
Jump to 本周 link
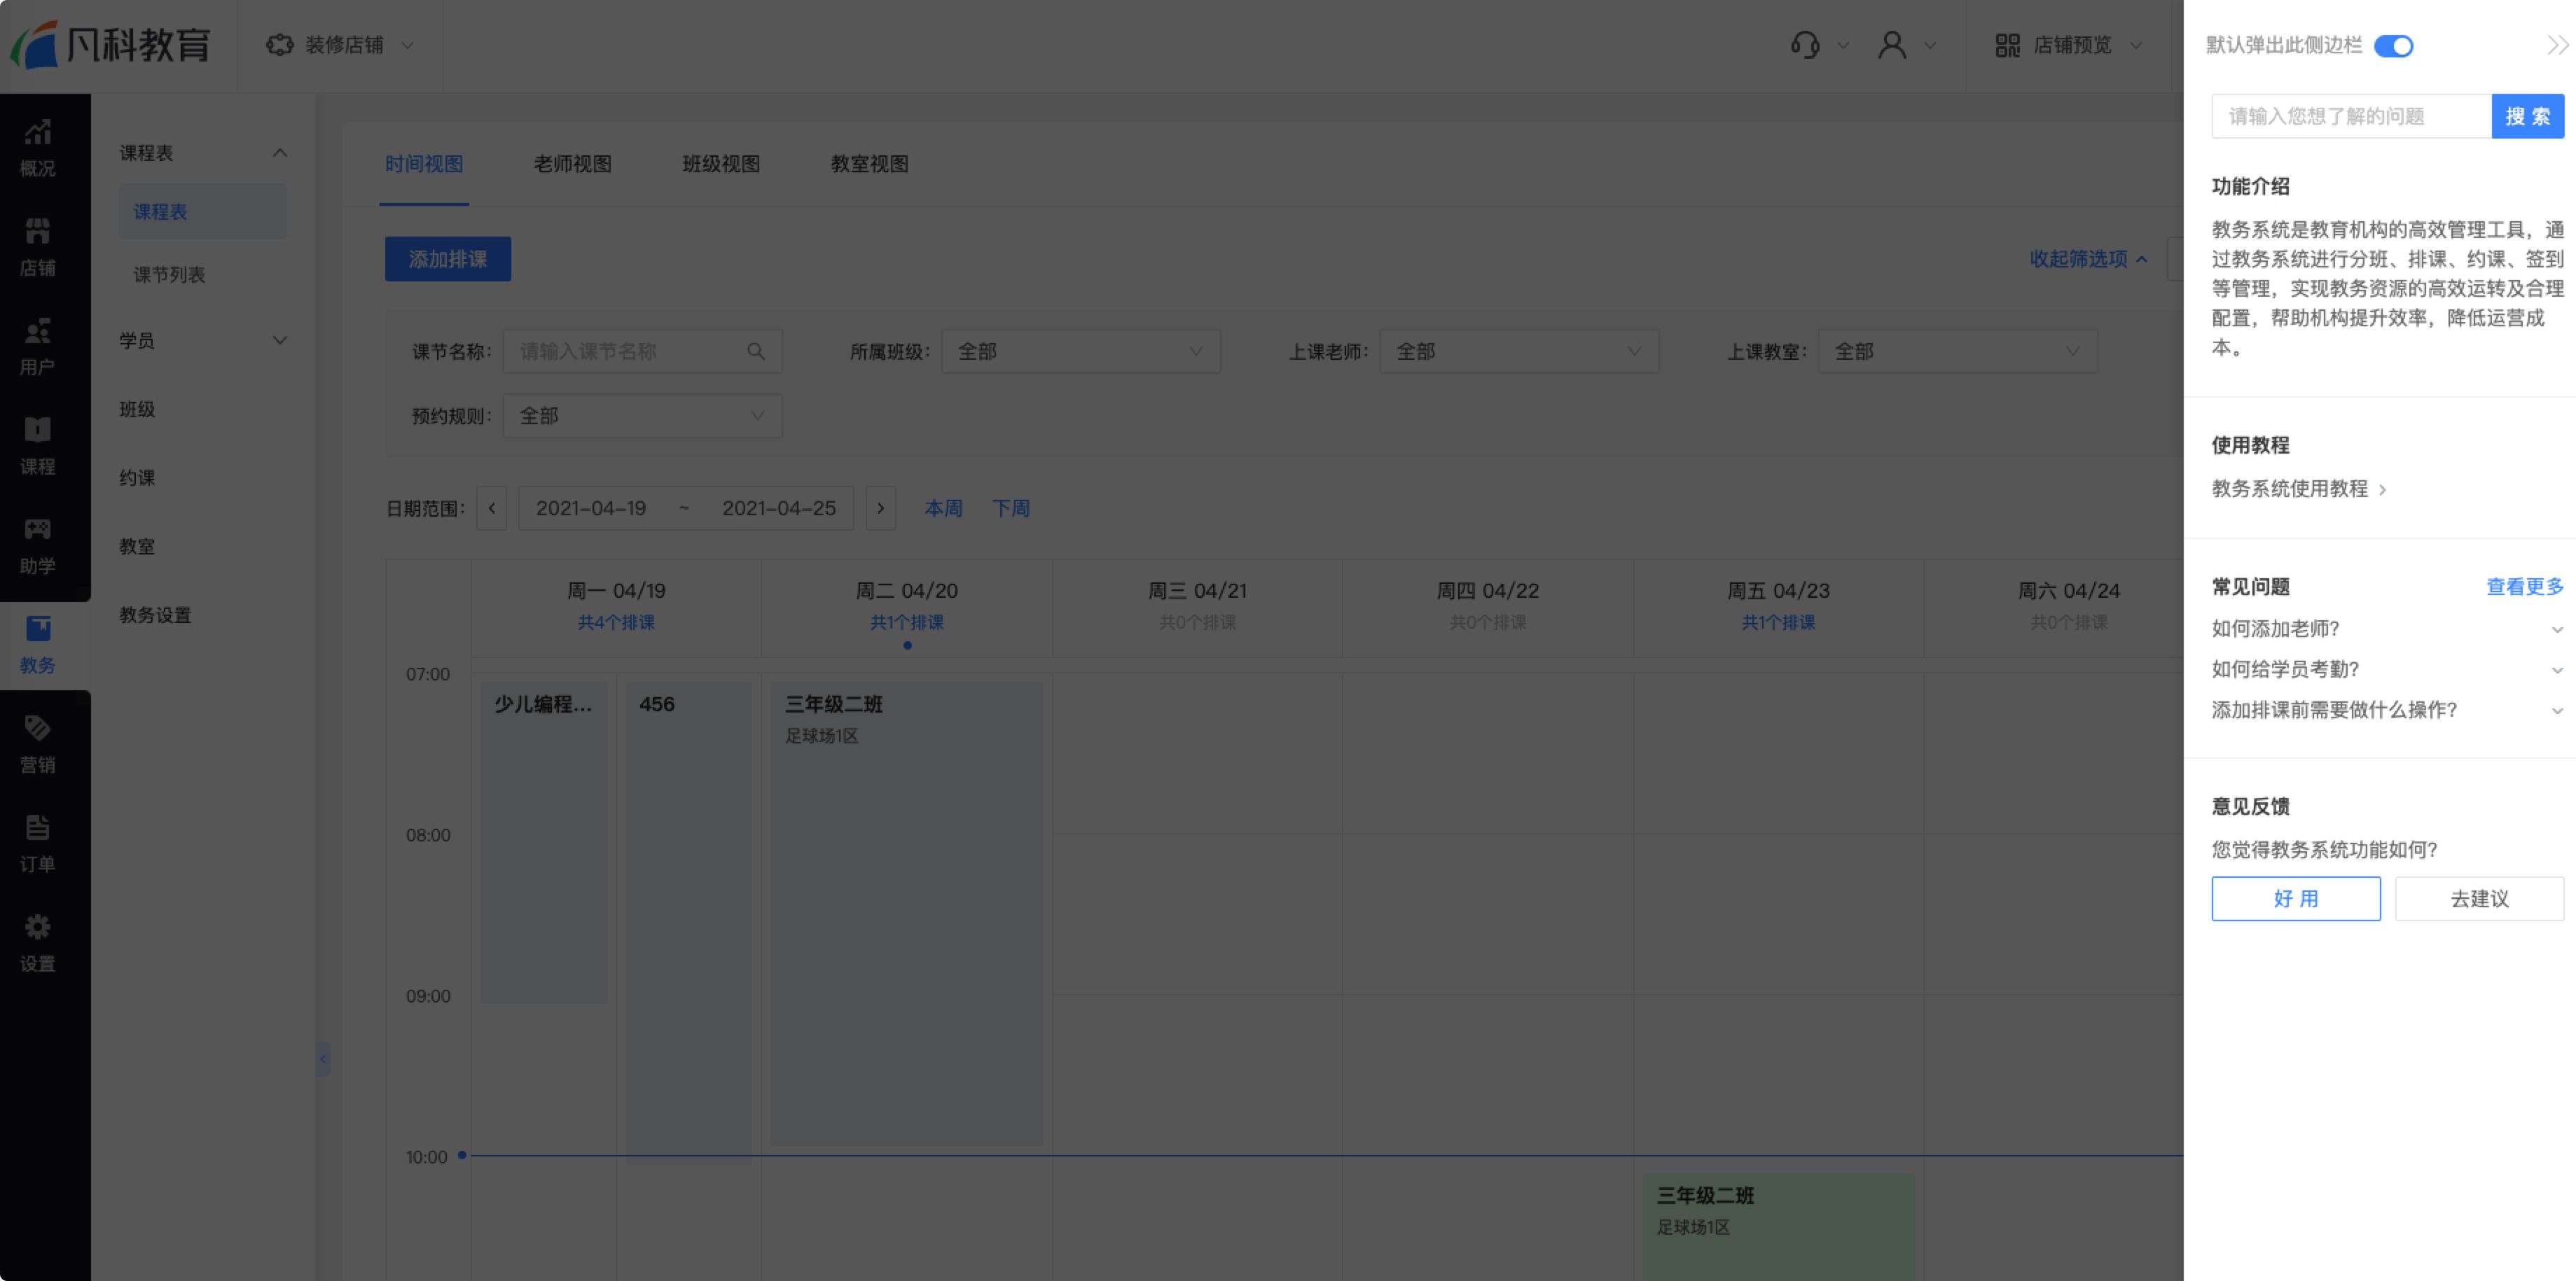943,507
